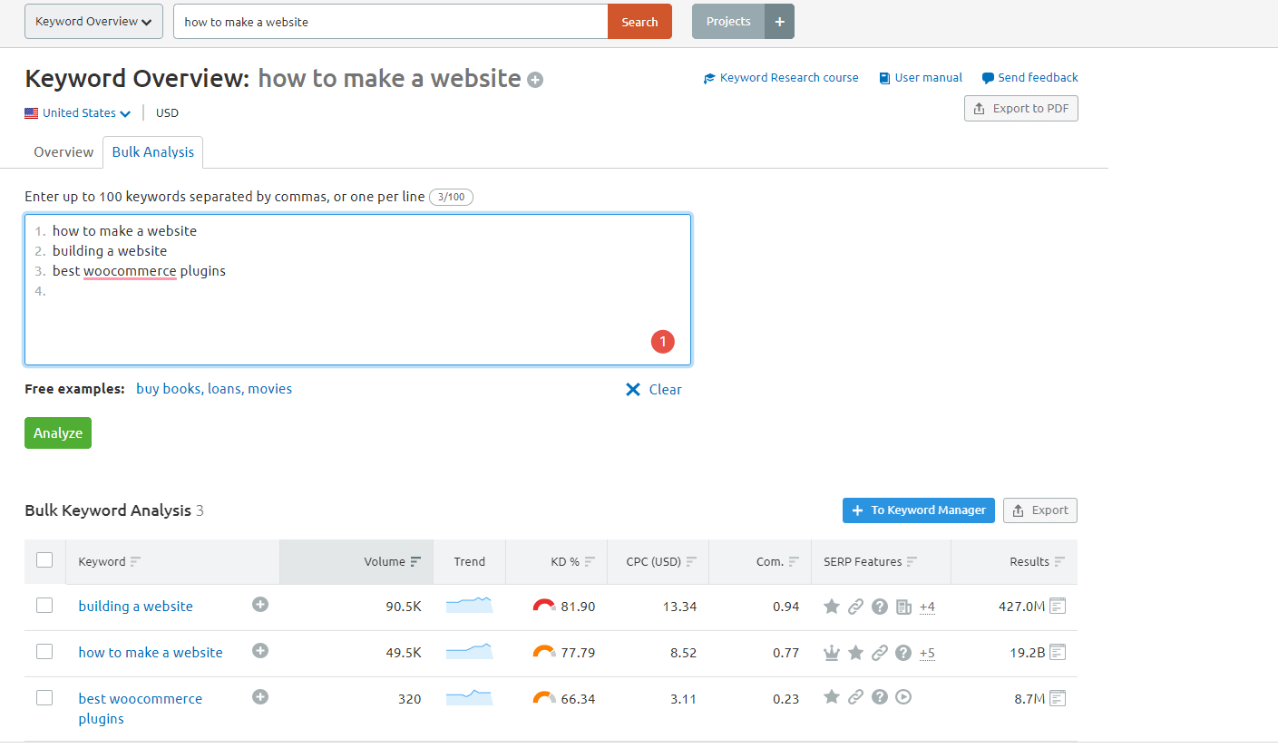The height and width of the screenshot is (748, 1278).
Task: Open the Keyword Overview dropdown
Action: tap(93, 21)
